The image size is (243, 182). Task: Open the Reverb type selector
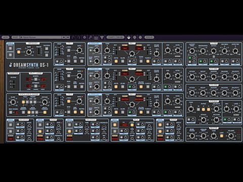tap(160, 139)
